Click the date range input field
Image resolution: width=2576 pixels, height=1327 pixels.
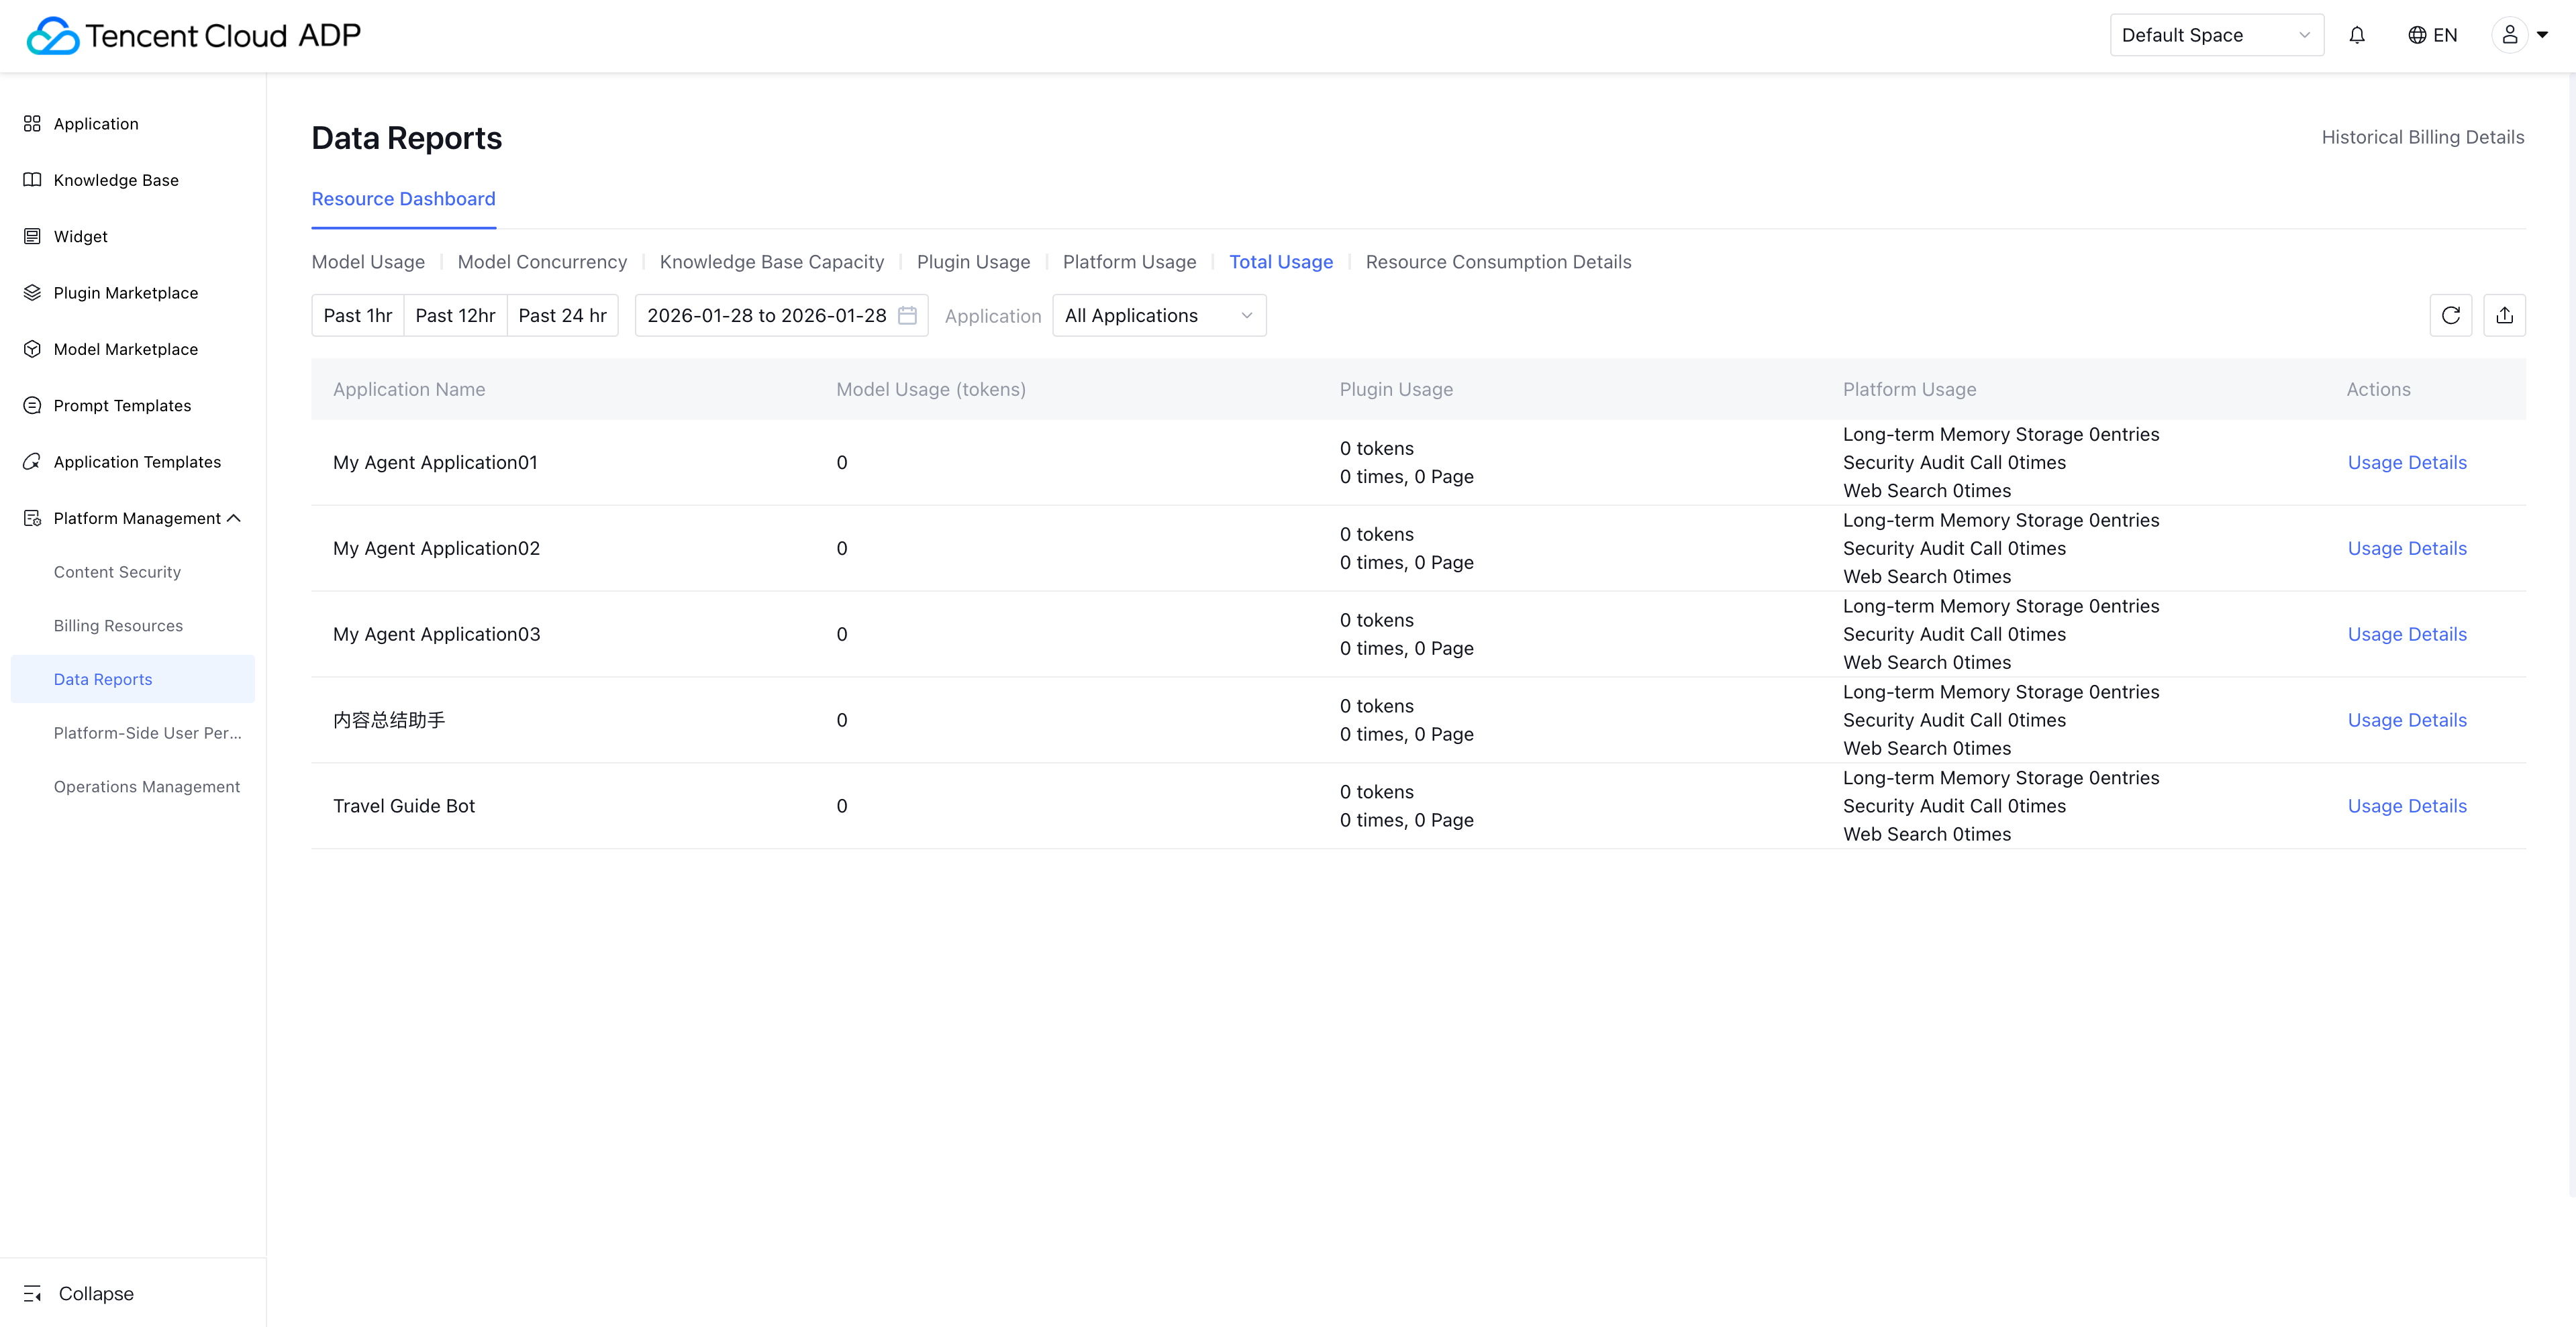pyautogui.click(x=766, y=316)
